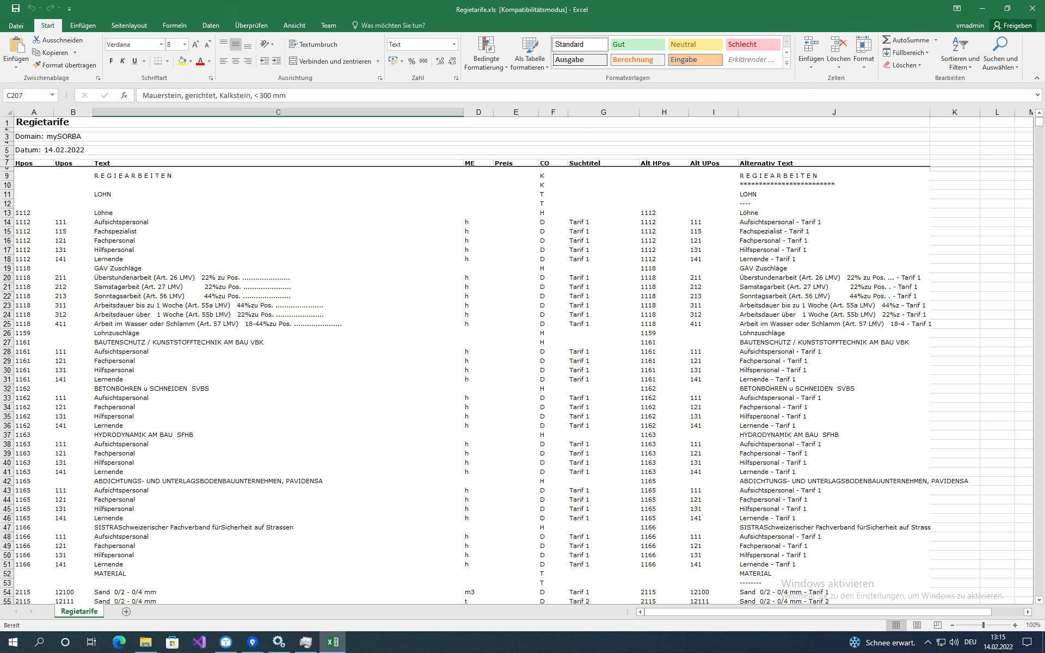
Task: Save the workbook using the save icon
Action: point(16,9)
